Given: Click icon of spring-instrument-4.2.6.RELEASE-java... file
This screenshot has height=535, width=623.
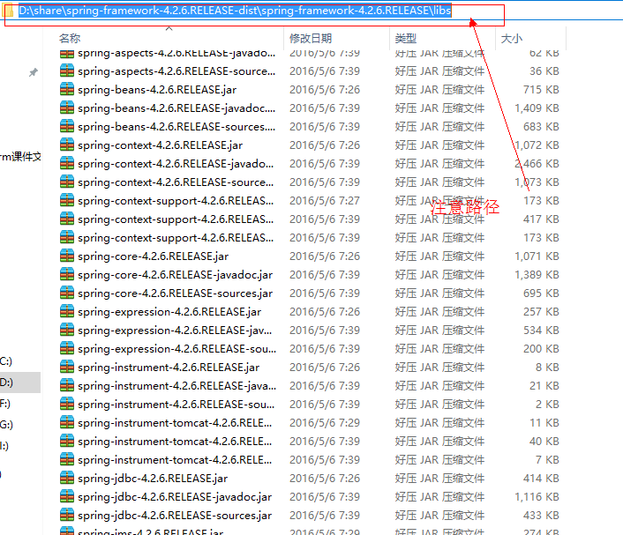Looking at the screenshot, I should pyautogui.click(x=67, y=386).
